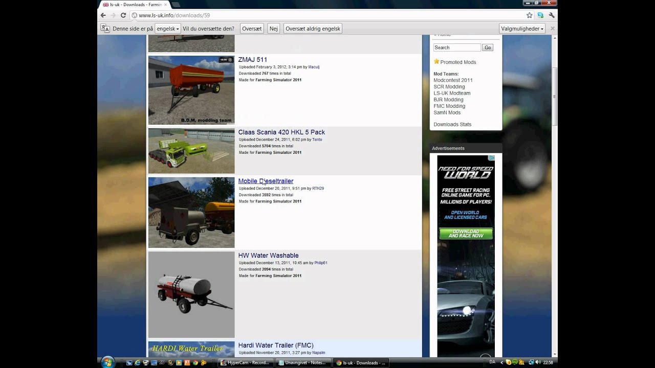Click in the sidebar Search field
The height and width of the screenshot is (368, 655).
(x=457, y=48)
